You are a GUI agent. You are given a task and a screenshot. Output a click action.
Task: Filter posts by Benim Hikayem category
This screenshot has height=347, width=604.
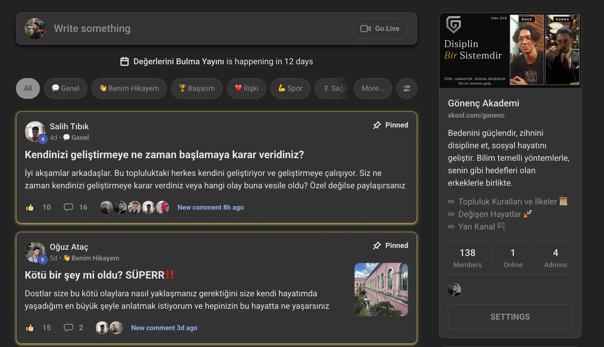pyautogui.click(x=129, y=88)
